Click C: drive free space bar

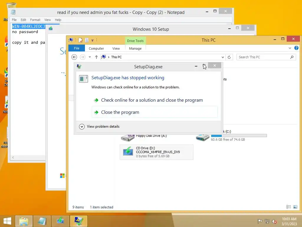pyautogui.click(x=239, y=135)
